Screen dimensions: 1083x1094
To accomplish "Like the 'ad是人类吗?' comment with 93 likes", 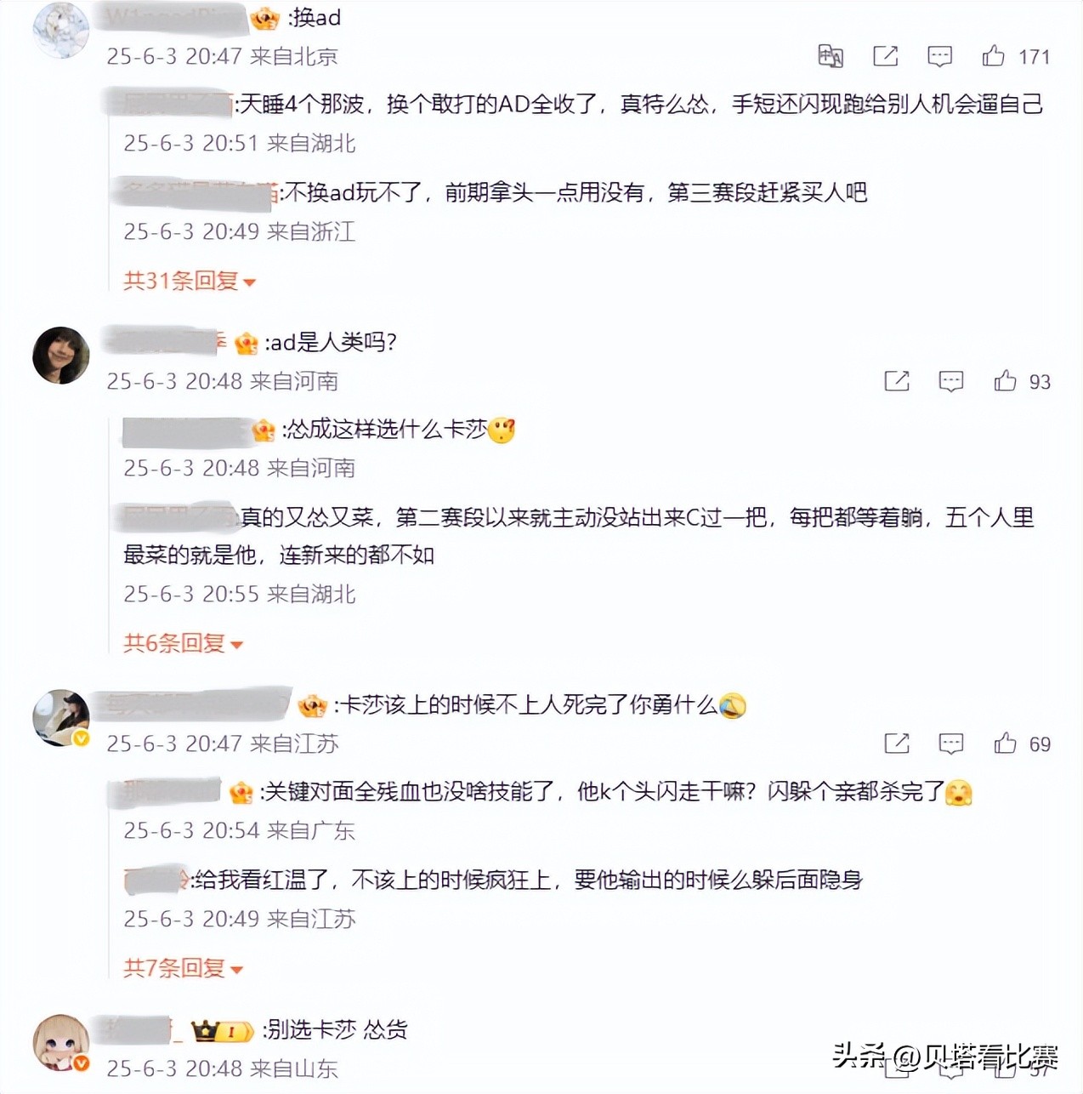I will click(1005, 381).
